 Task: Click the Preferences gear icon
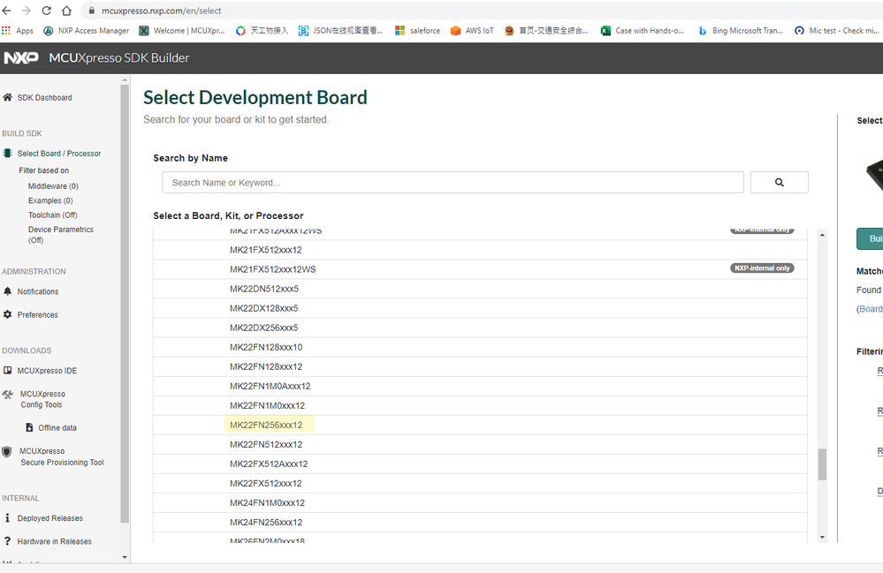click(x=8, y=314)
